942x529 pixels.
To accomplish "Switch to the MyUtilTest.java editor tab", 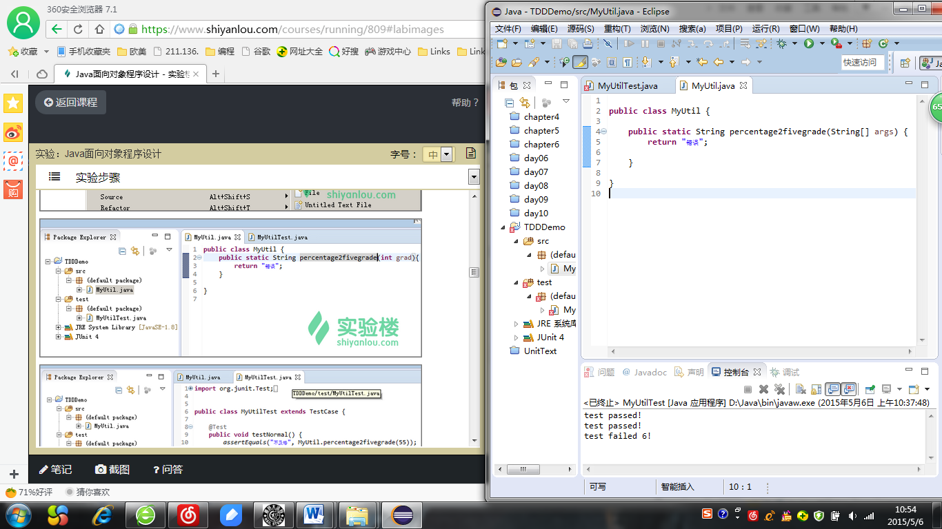I will click(x=627, y=86).
